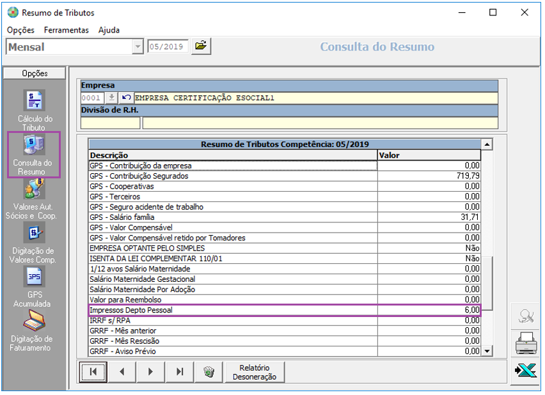Click the Valor column header

point(429,155)
